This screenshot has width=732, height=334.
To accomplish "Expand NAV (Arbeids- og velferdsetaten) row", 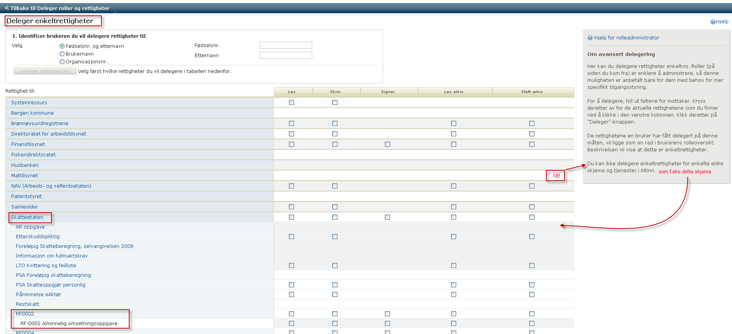I will [51, 186].
